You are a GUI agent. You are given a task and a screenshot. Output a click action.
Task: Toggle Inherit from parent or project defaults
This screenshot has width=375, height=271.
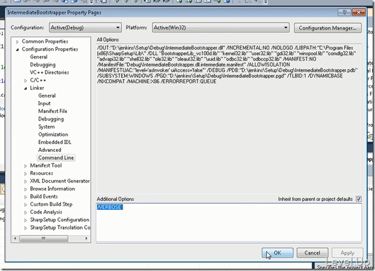click(359, 199)
